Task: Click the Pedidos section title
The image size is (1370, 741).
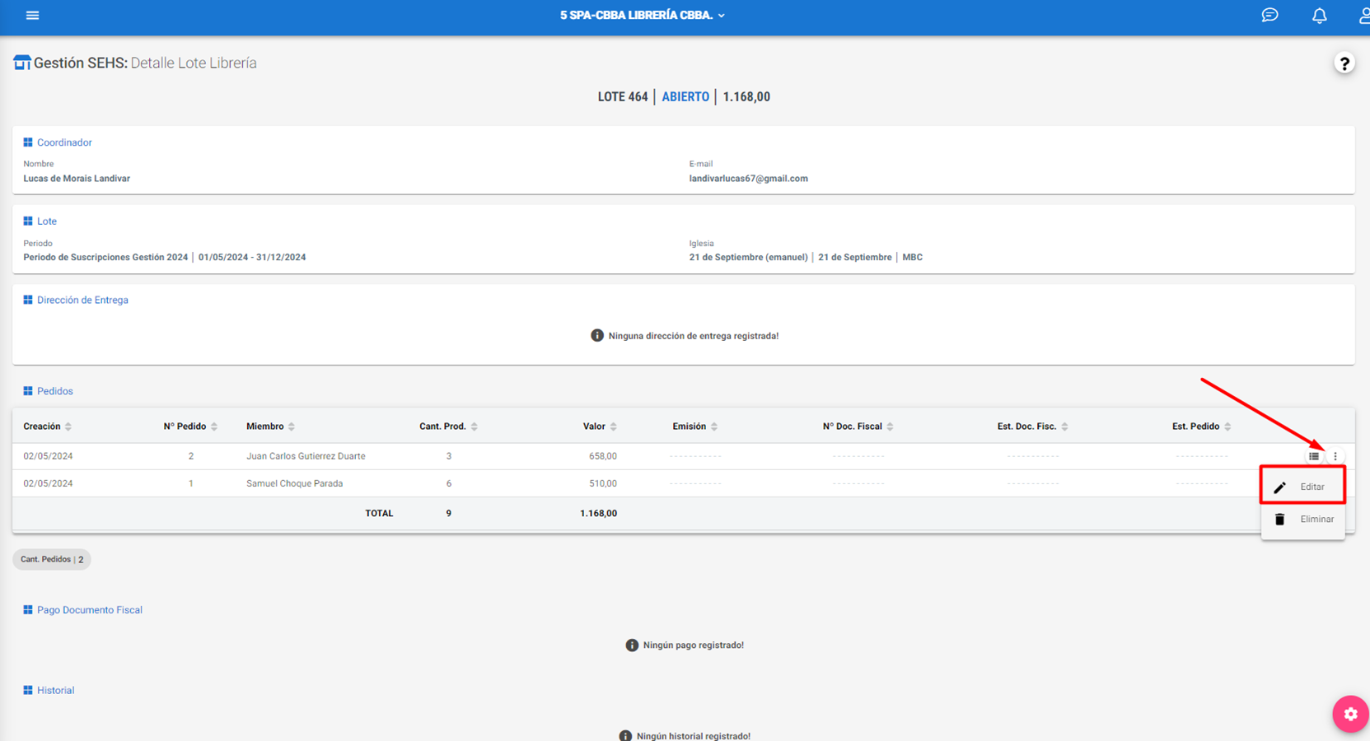Action: [55, 391]
